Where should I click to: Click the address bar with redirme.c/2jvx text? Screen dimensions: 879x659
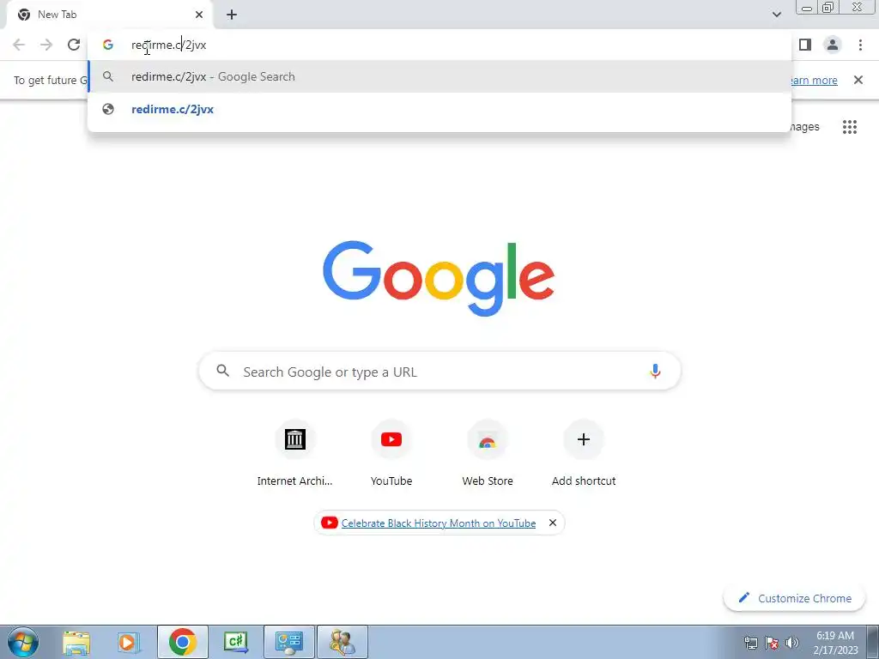click(x=439, y=45)
